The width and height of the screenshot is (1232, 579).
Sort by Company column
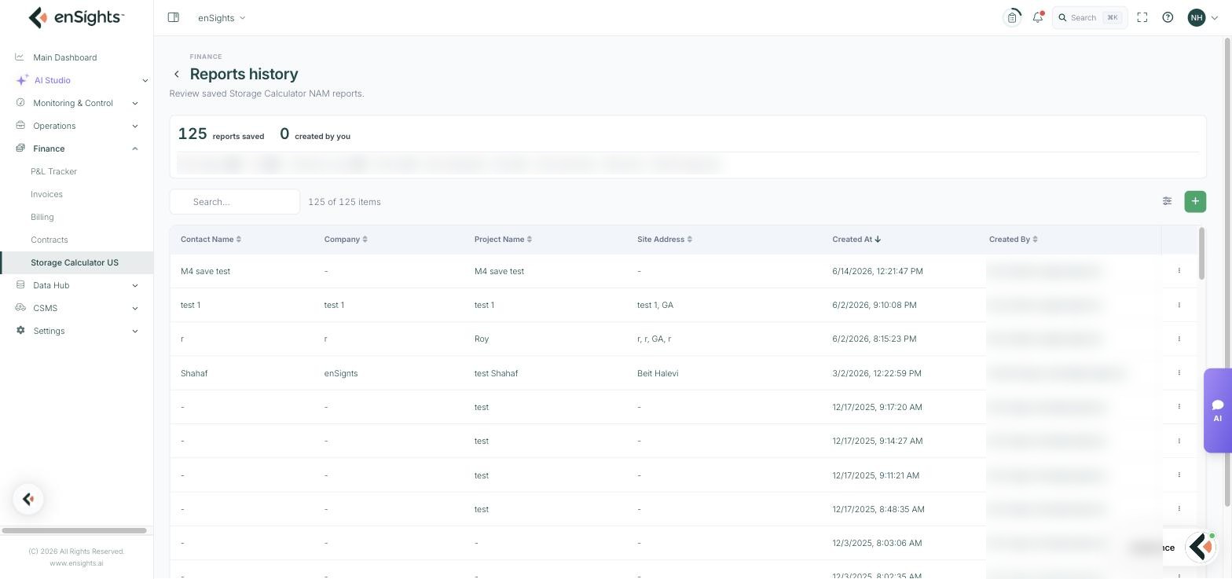click(346, 239)
